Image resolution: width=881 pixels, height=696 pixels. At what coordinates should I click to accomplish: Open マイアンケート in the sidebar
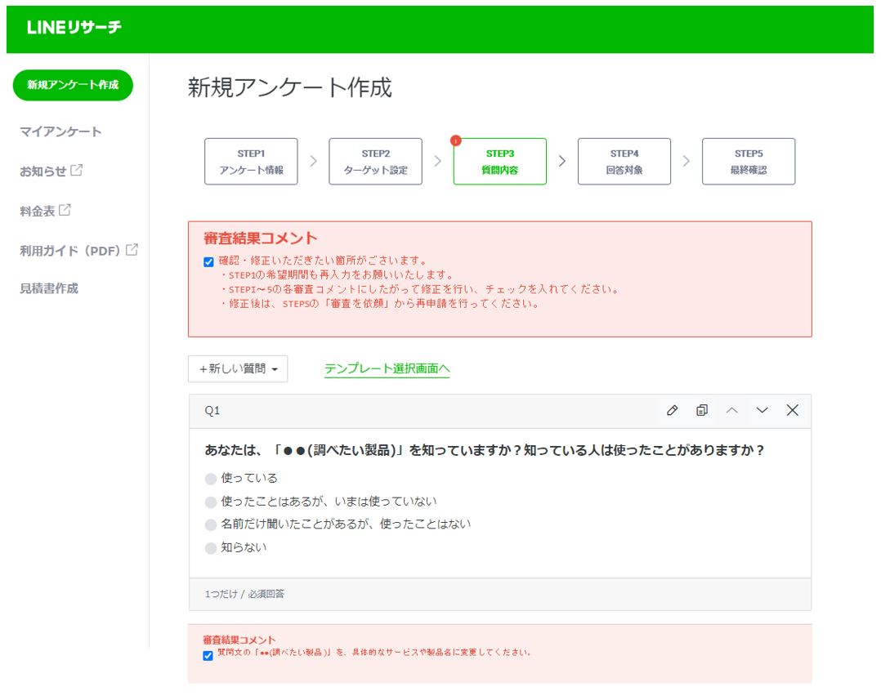pyautogui.click(x=60, y=132)
